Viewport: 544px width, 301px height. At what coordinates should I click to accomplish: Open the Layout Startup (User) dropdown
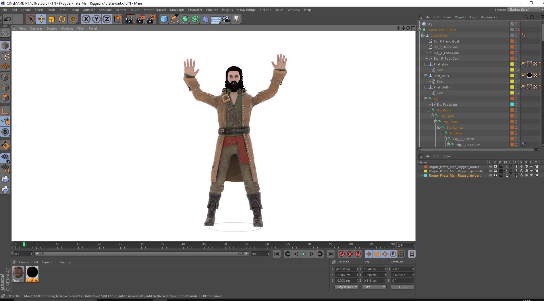(525, 9)
